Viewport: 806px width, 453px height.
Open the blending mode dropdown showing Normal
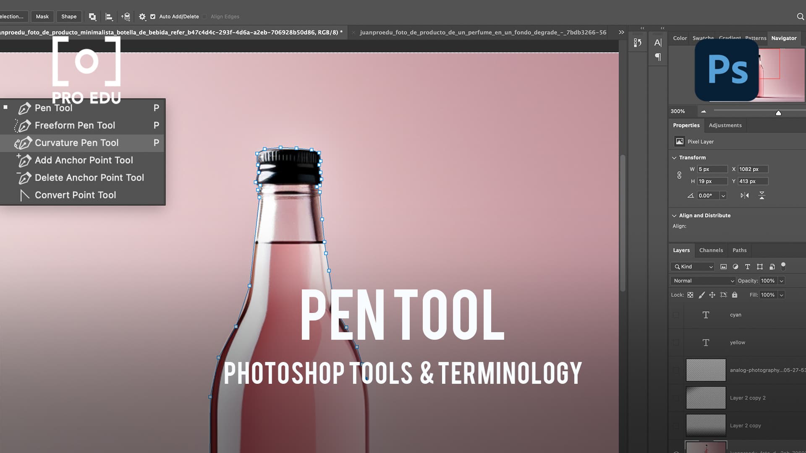702,281
